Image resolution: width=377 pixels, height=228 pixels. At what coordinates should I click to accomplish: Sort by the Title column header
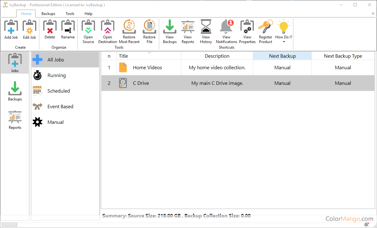(x=149, y=56)
